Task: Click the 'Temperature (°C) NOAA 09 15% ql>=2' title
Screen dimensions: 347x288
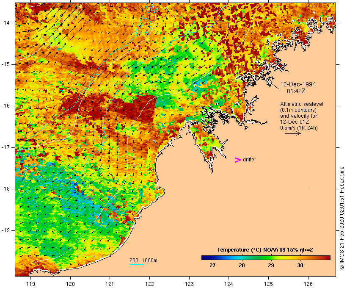Action: (265, 250)
